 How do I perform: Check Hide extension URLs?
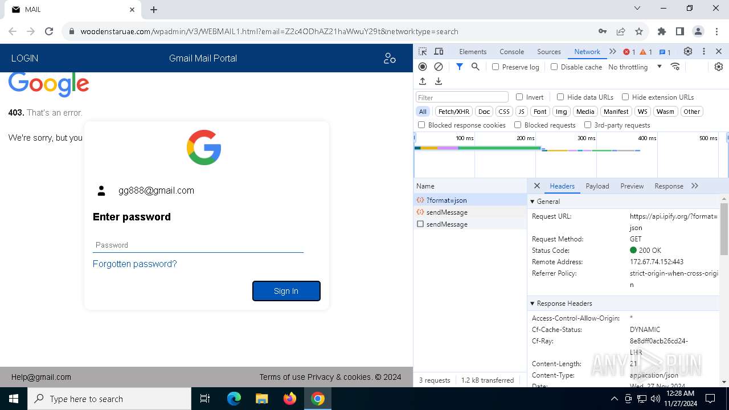click(625, 97)
